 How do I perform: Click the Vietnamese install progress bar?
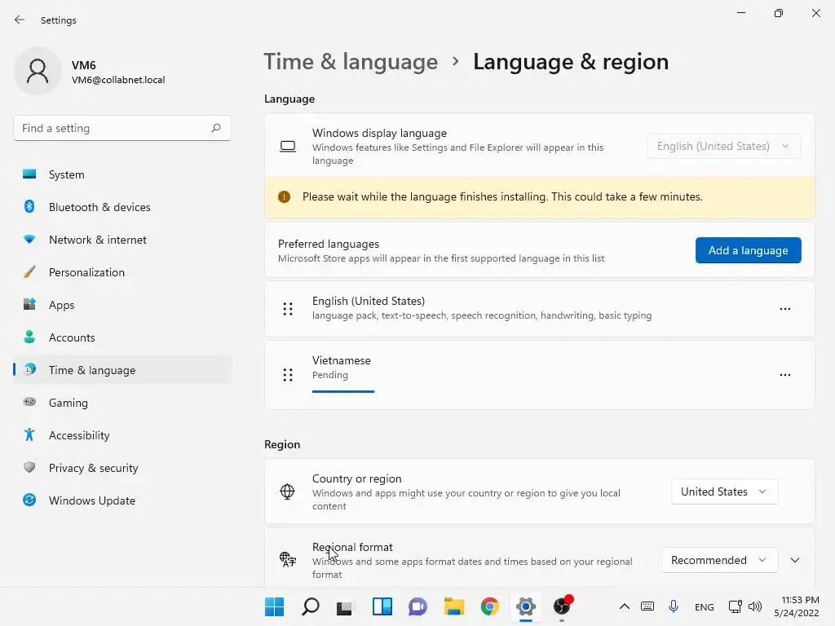coord(343,392)
